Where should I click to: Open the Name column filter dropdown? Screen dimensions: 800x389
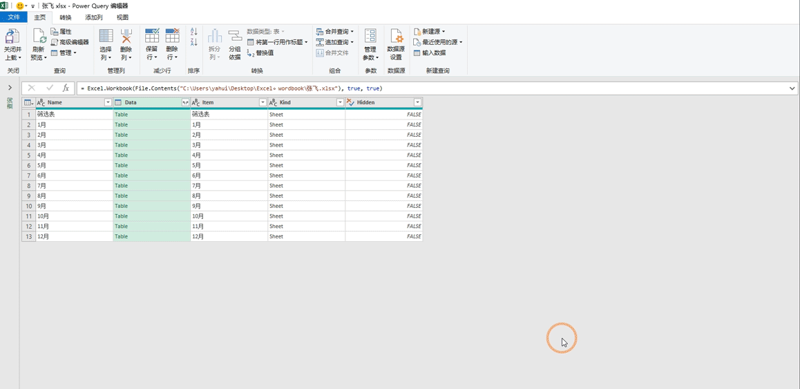(108, 103)
